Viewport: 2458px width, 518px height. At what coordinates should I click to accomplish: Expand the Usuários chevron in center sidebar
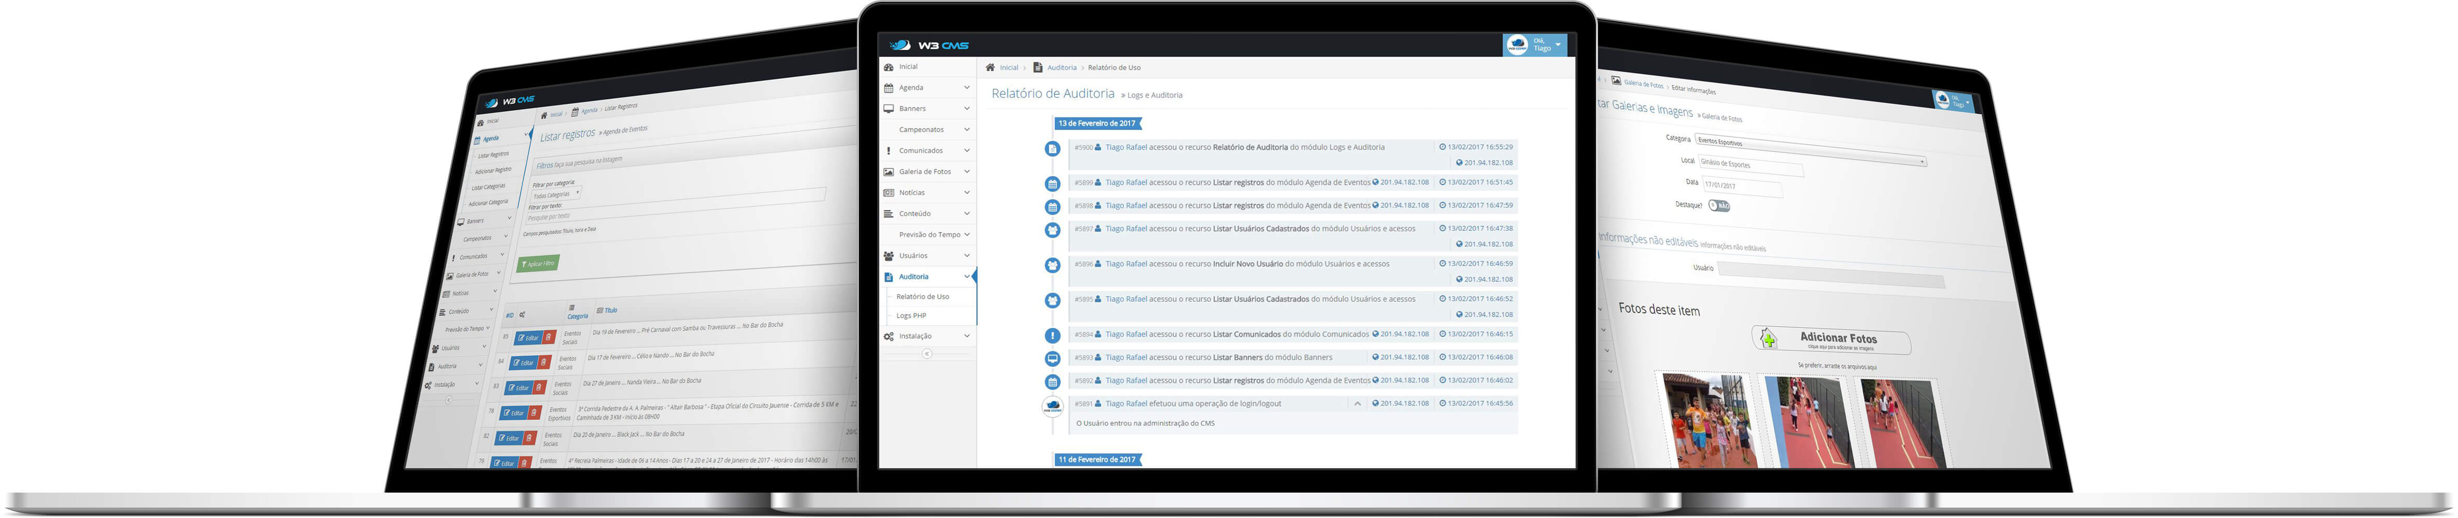click(x=966, y=255)
